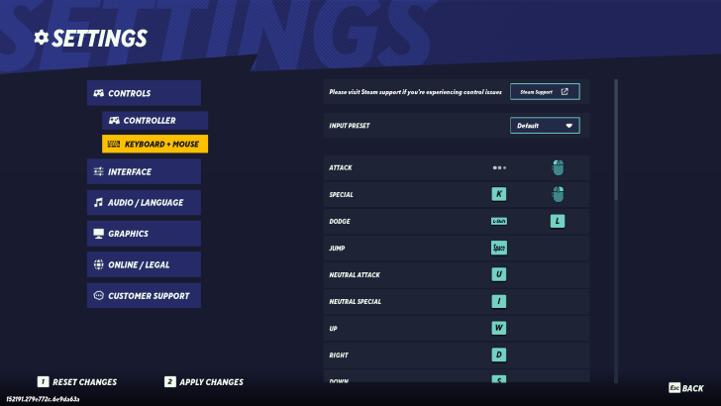This screenshot has width=721, height=406.
Task: Open the Graphics settings
Action: 144,234
